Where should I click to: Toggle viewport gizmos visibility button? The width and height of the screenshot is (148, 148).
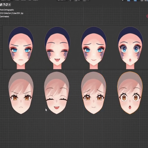coord(129,1)
